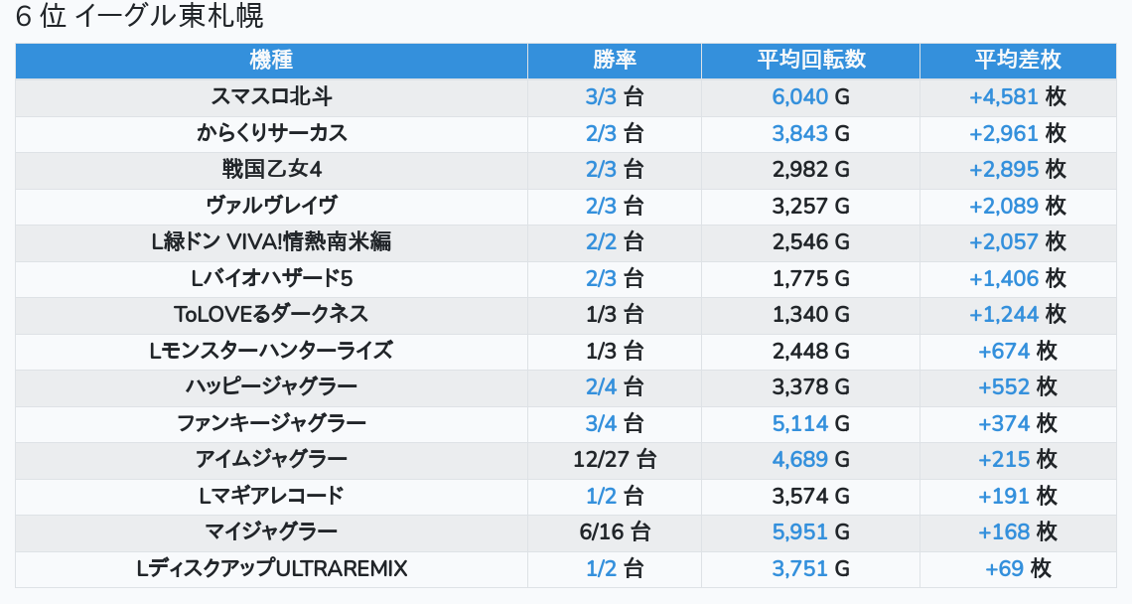Click アイムジャグラー in the table
This screenshot has height=604, width=1132.
coord(271,459)
